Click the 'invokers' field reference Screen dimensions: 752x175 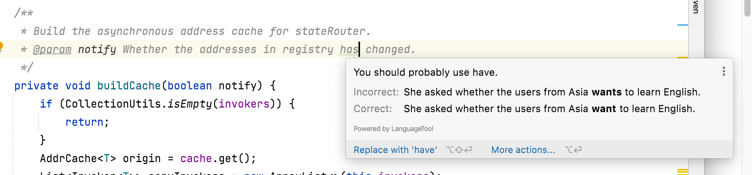[x=244, y=104]
